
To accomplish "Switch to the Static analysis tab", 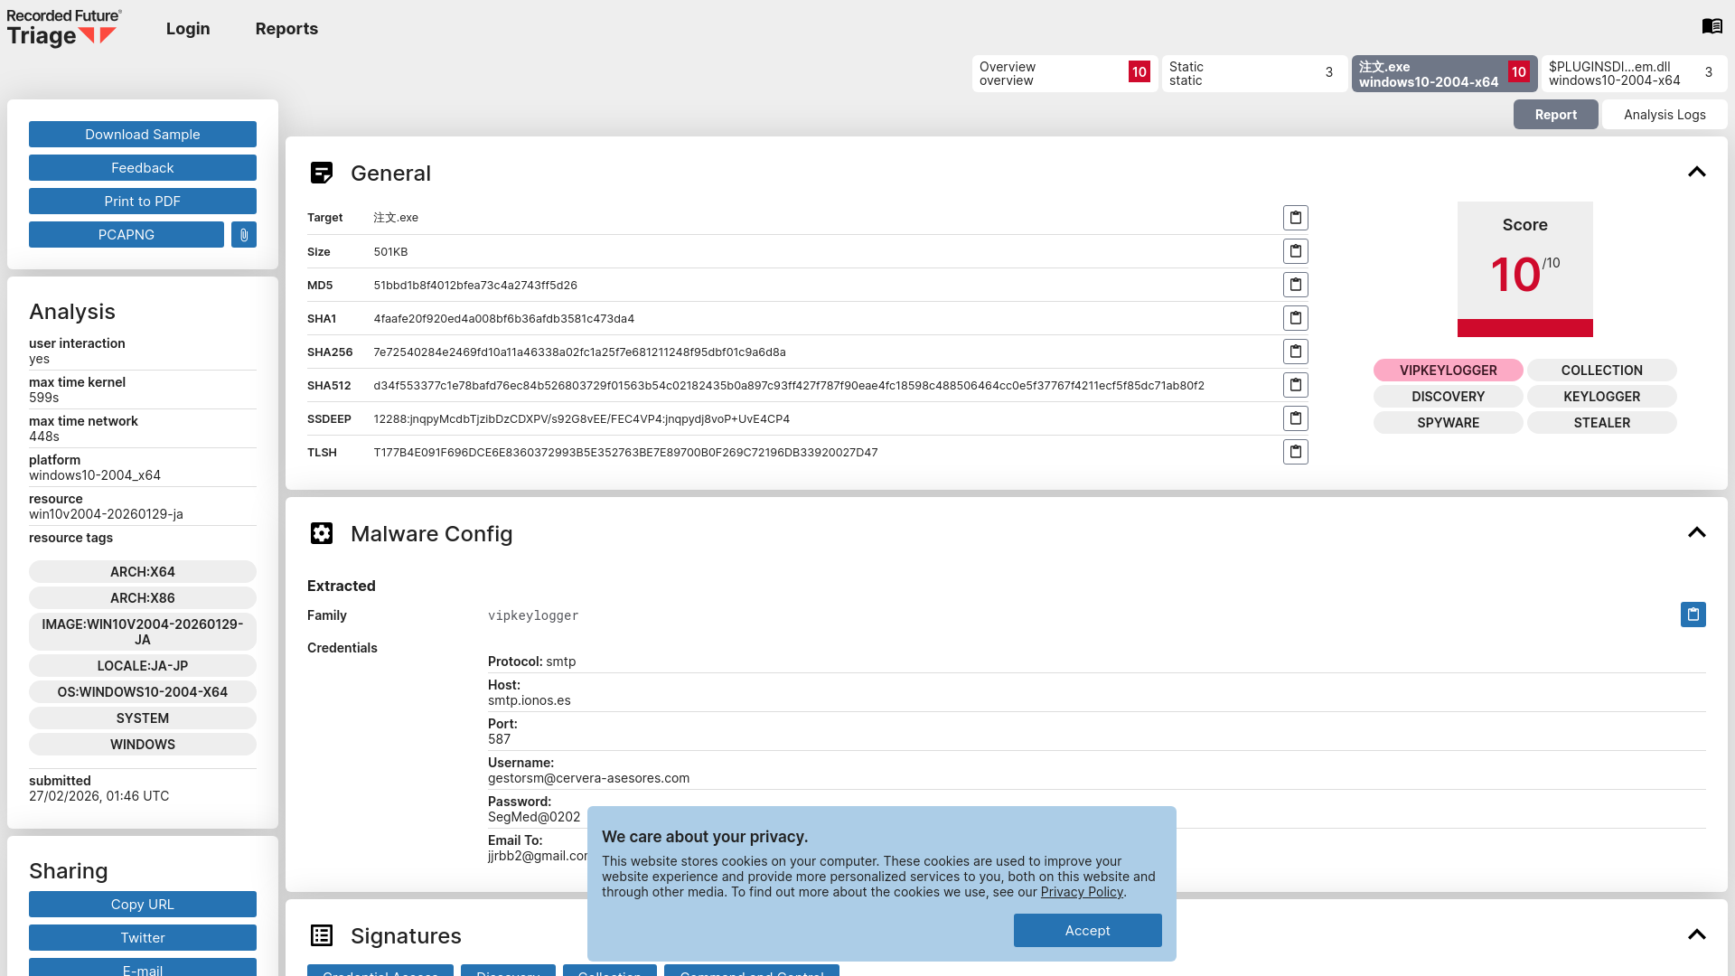I will click(x=1252, y=73).
